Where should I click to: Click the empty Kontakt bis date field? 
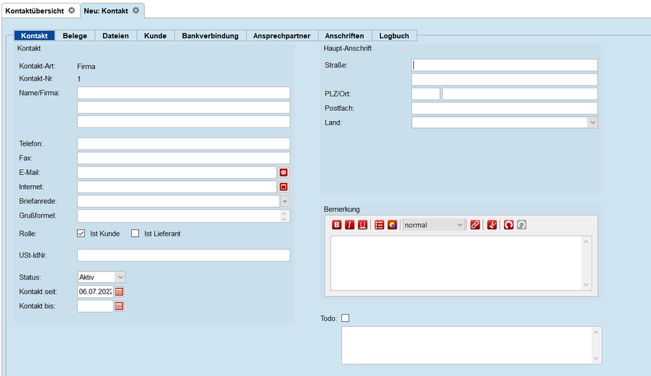click(x=95, y=306)
